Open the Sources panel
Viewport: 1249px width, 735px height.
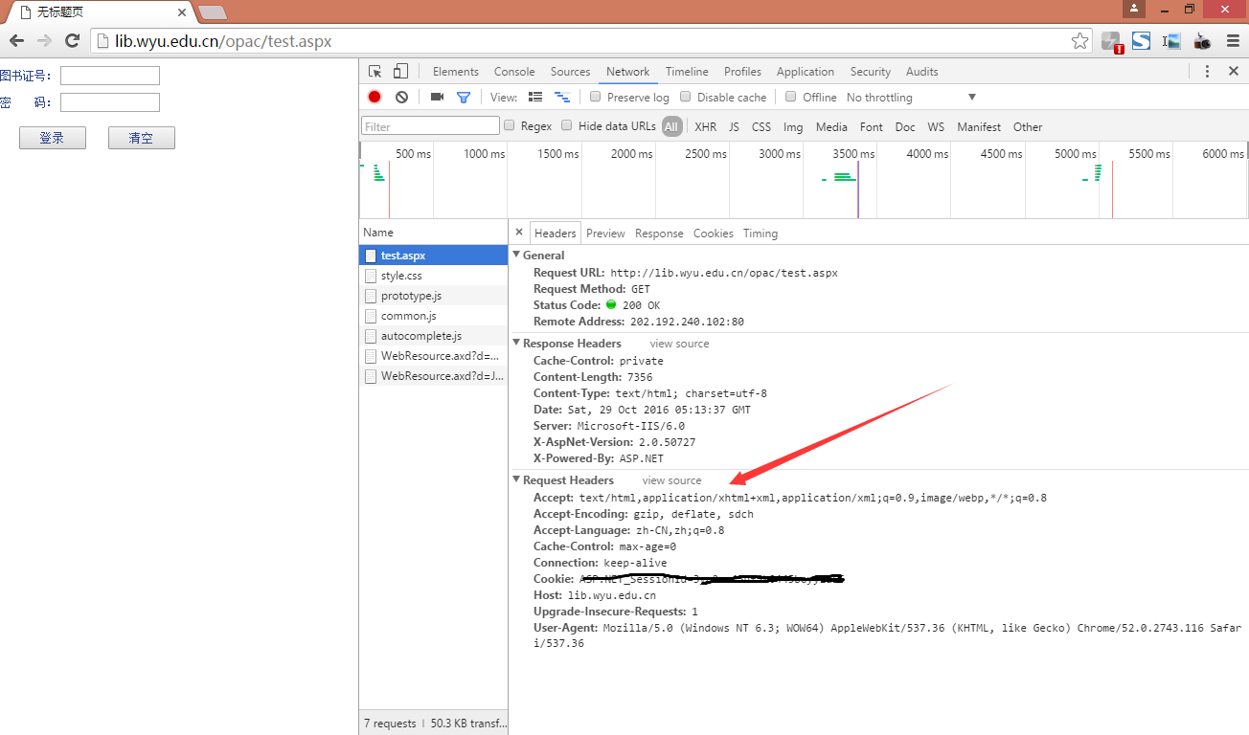[570, 72]
